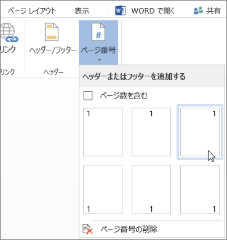Click the Word application icon

pyautogui.click(x=121, y=11)
